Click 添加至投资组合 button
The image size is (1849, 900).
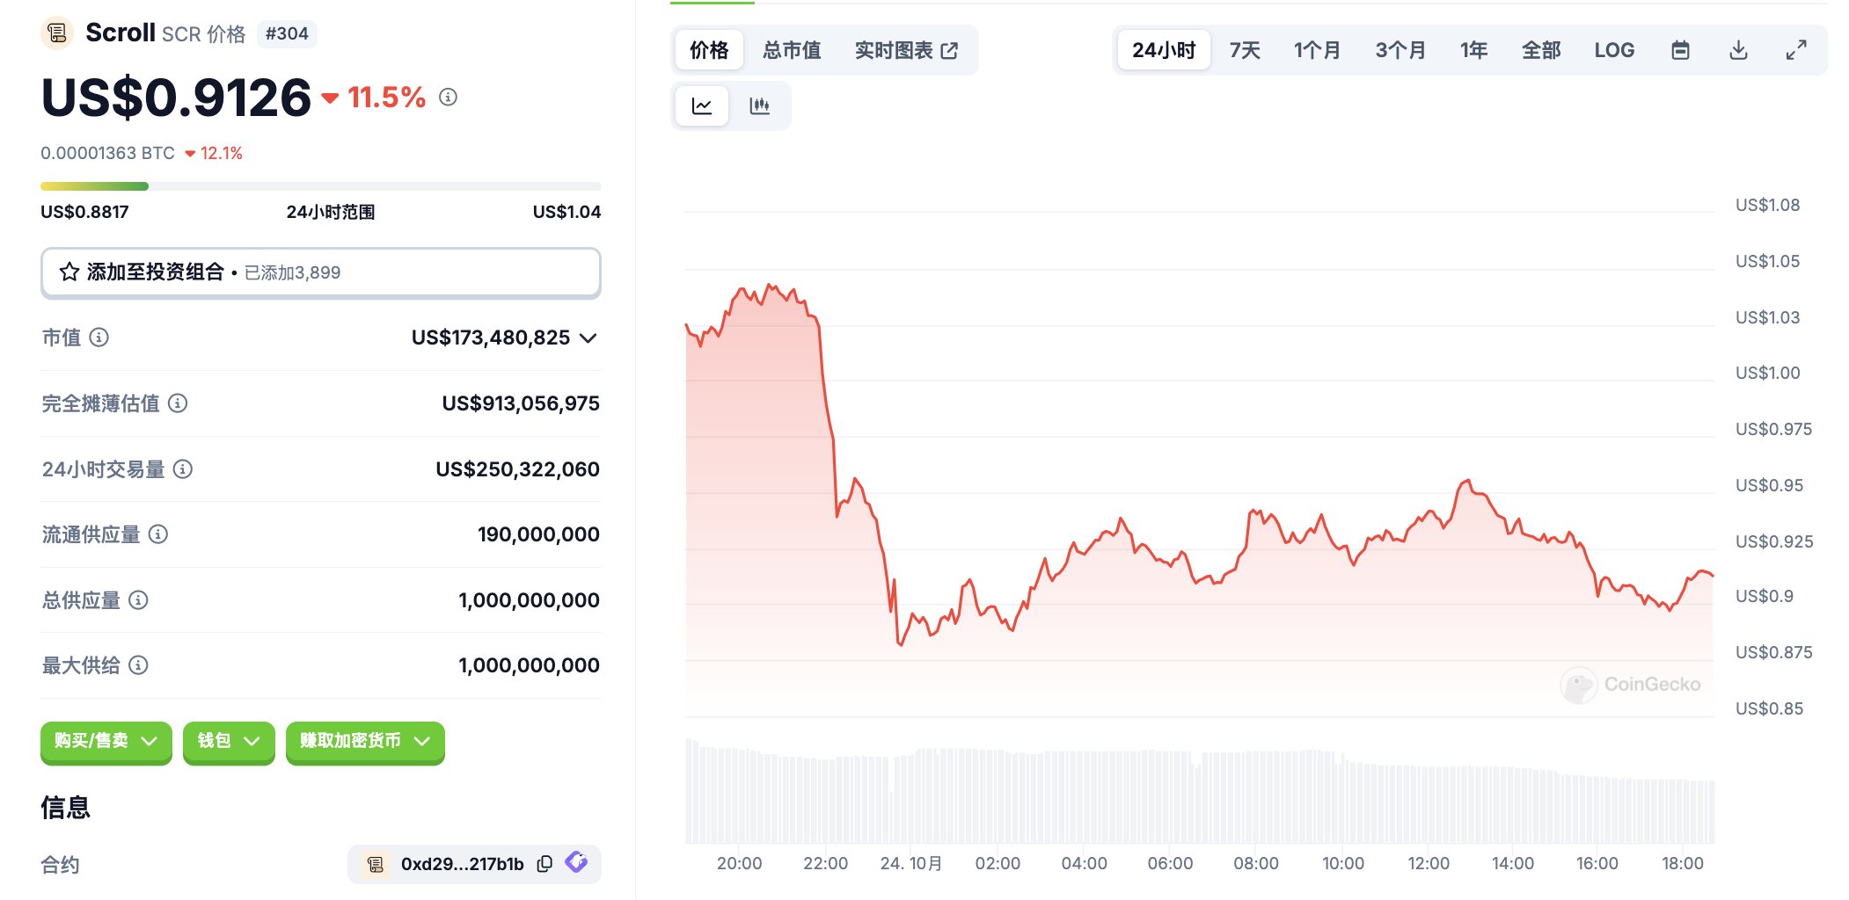[x=320, y=272]
